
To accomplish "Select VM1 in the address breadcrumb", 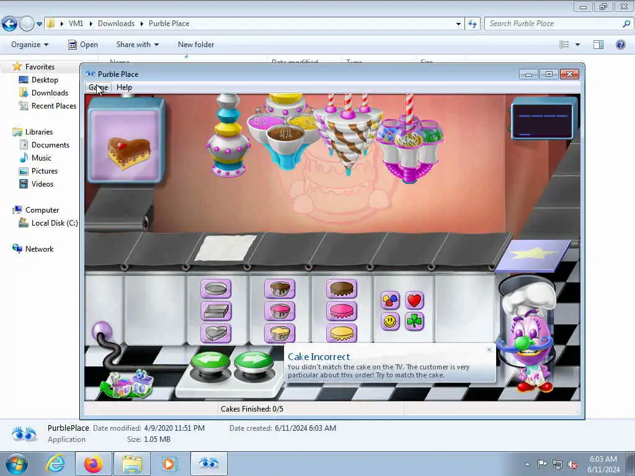I will [76, 24].
